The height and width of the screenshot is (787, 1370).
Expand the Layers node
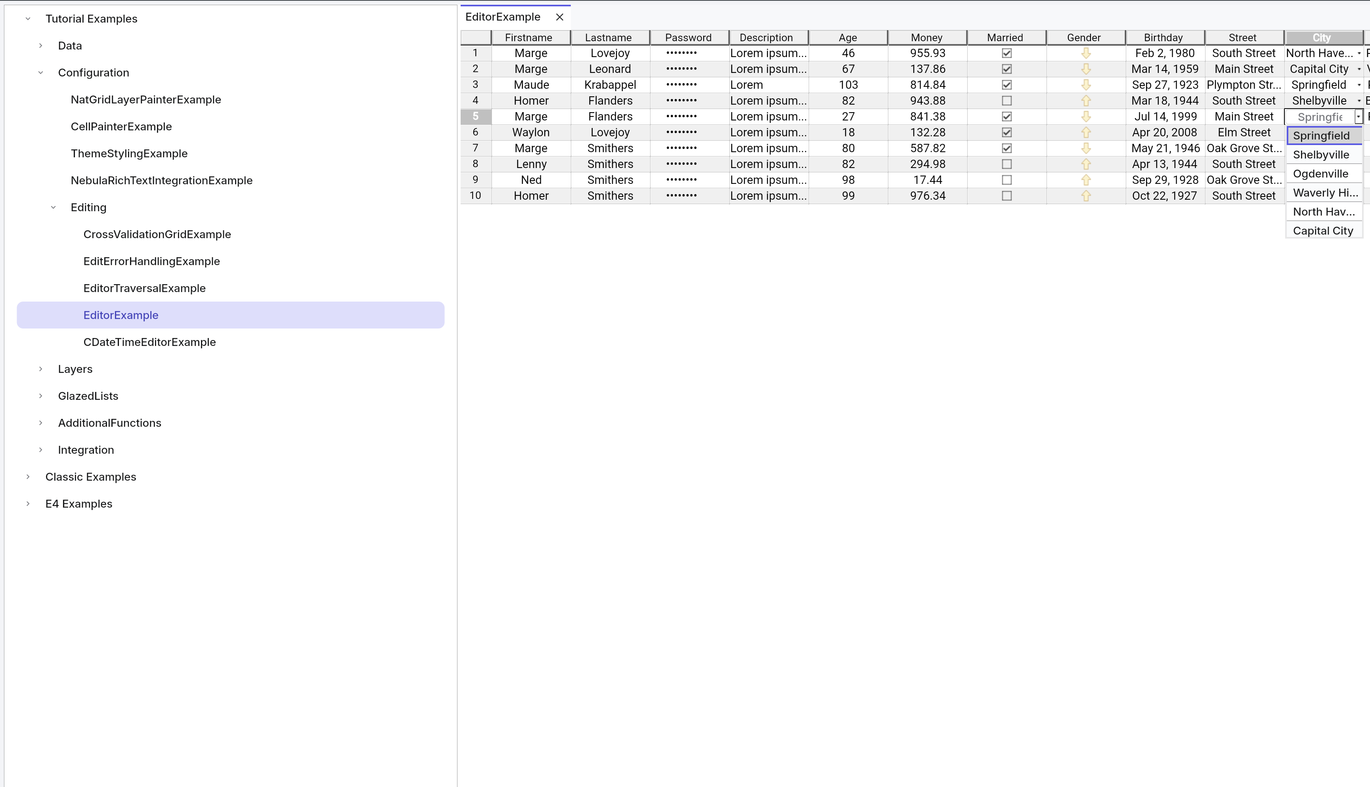click(x=40, y=369)
